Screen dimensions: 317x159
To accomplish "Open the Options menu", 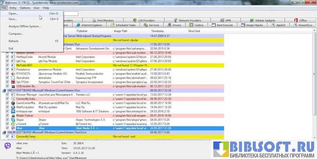I will coord(25,8).
